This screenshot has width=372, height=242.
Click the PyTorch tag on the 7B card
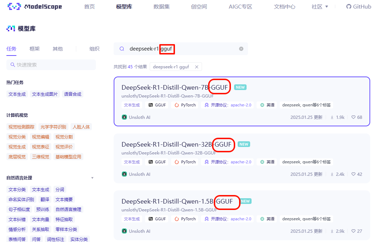(x=185, y=105)
